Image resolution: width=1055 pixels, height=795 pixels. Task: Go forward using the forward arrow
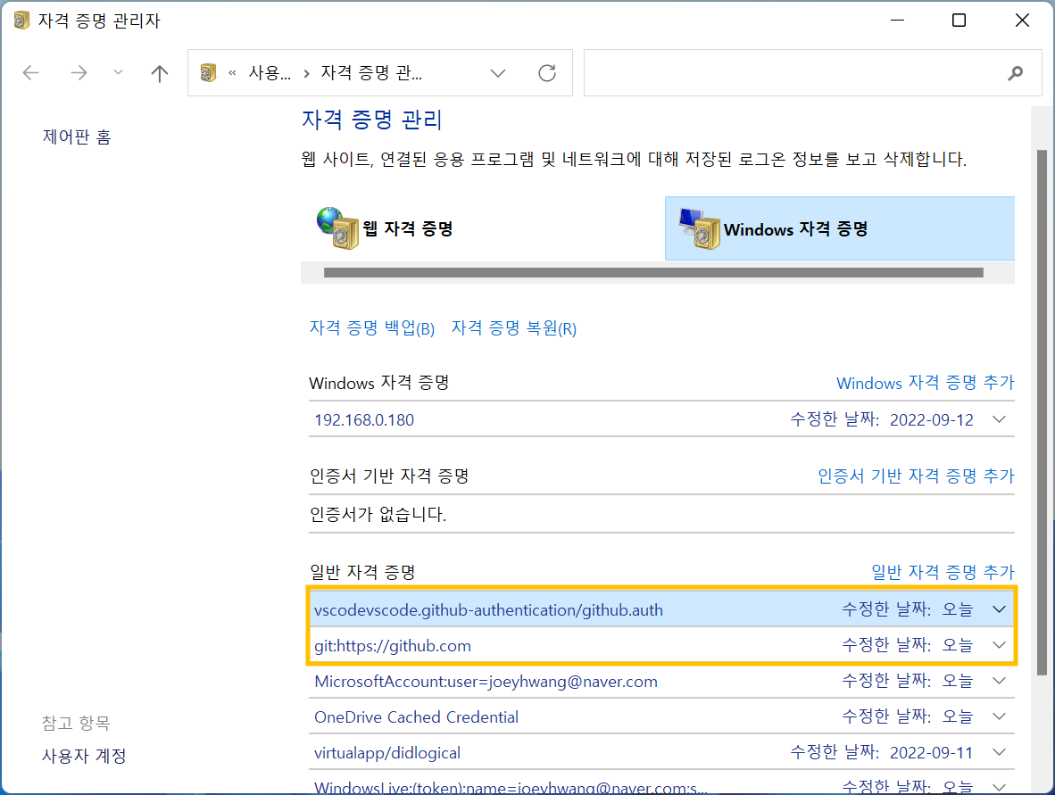[79, 72]
